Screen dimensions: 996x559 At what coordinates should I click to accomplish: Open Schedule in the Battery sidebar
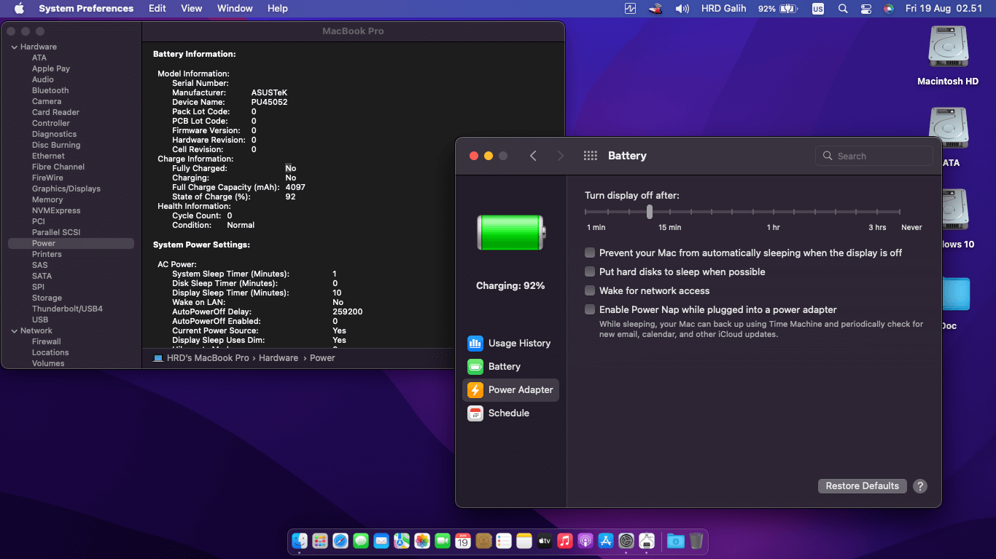click(510, 413)
